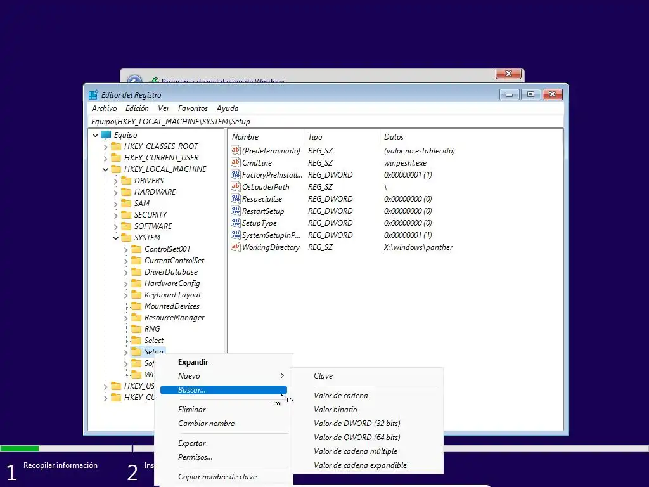Click the DWORD icon beside Respecialize

point(236,198)
